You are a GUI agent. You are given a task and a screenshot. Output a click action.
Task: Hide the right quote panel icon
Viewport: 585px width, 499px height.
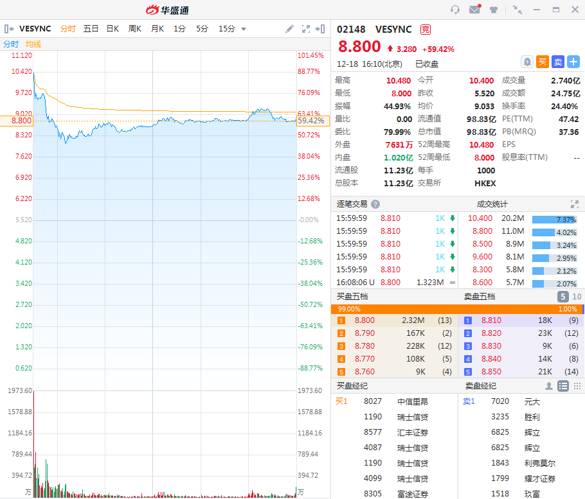pos(320,29)
